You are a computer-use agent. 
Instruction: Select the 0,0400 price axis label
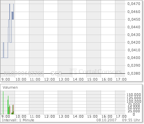pos(134,58)
